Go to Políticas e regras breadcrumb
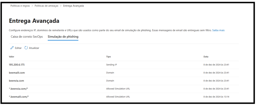 point(20,6)
